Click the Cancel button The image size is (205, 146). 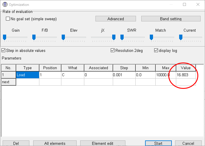pyautogui.click(x=188, y=143)
